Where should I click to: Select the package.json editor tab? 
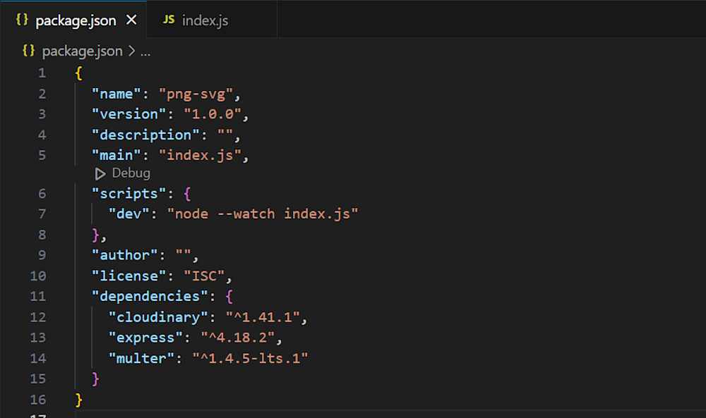point(75,20)
